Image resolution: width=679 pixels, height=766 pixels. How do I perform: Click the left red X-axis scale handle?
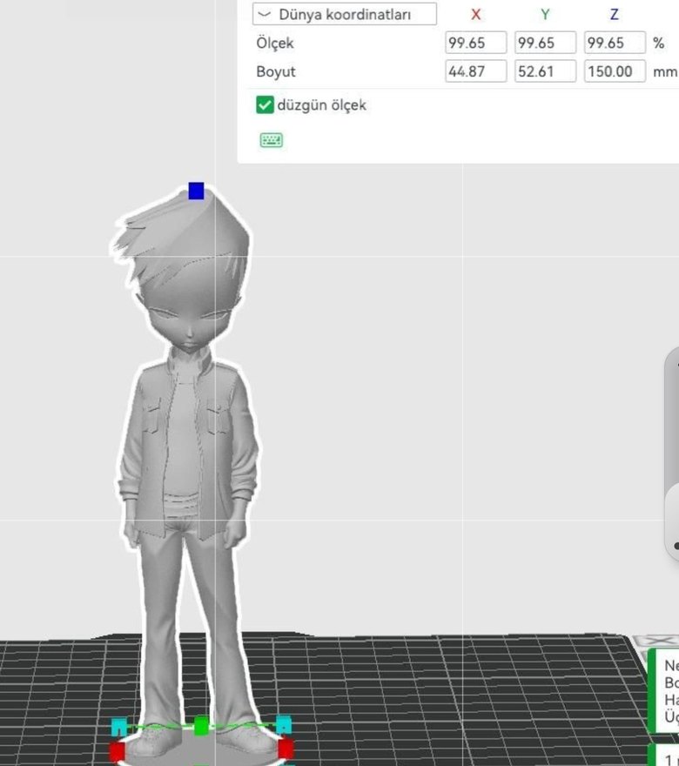pyautogui.click(x=118, y=750)
